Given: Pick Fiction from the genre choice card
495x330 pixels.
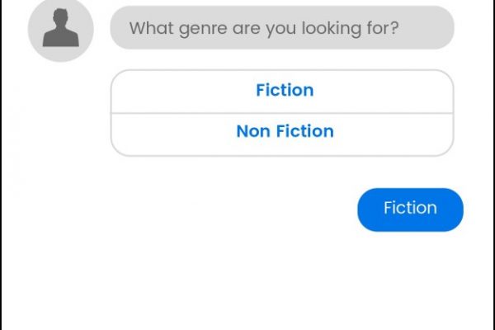Looking at the screenshot, I should [282, 92].
